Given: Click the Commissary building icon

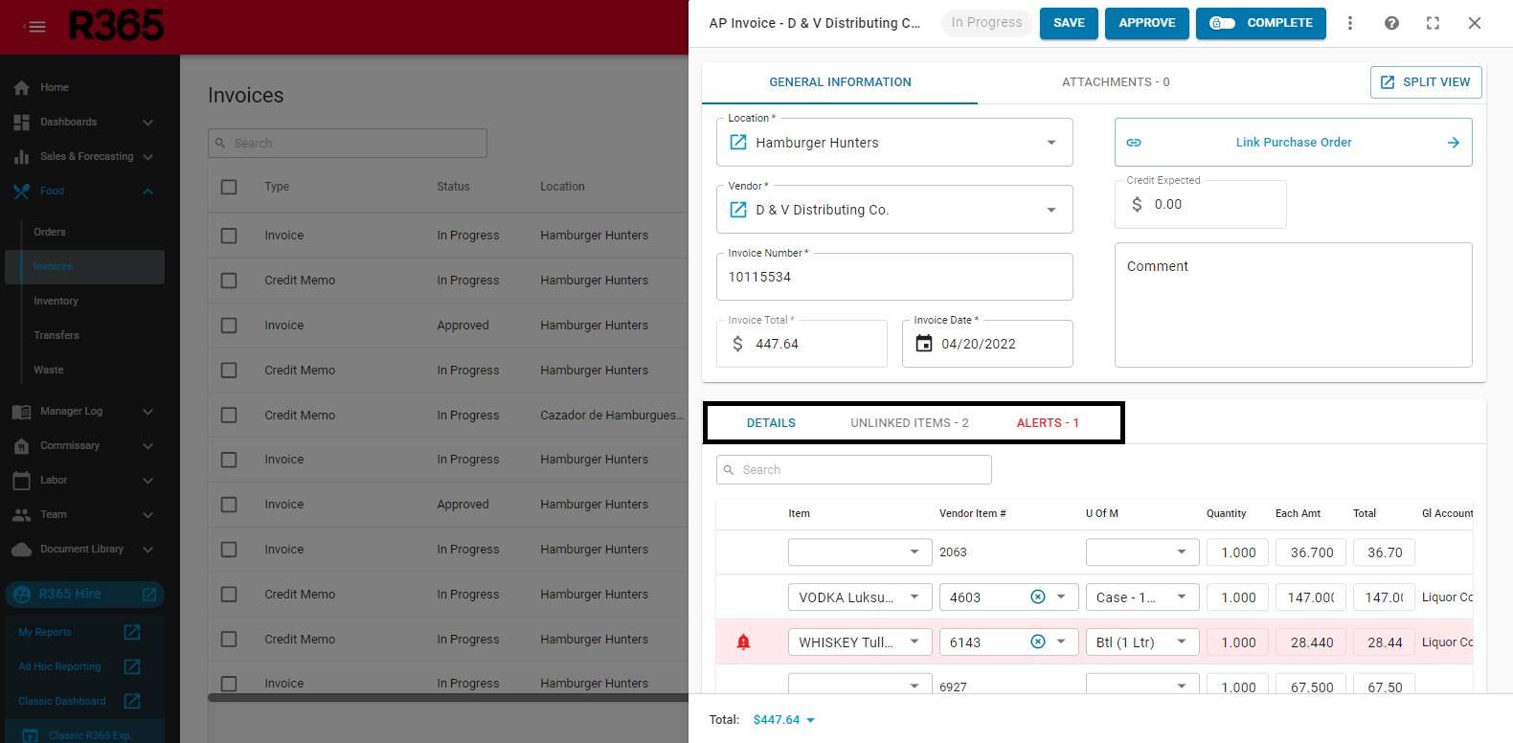Looking at the screenshot, I should pyautogui.click(x=21, y=445).
